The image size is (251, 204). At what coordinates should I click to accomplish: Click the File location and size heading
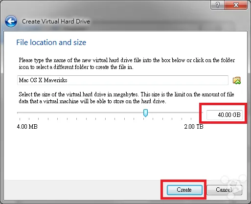[x=51, y=43]
